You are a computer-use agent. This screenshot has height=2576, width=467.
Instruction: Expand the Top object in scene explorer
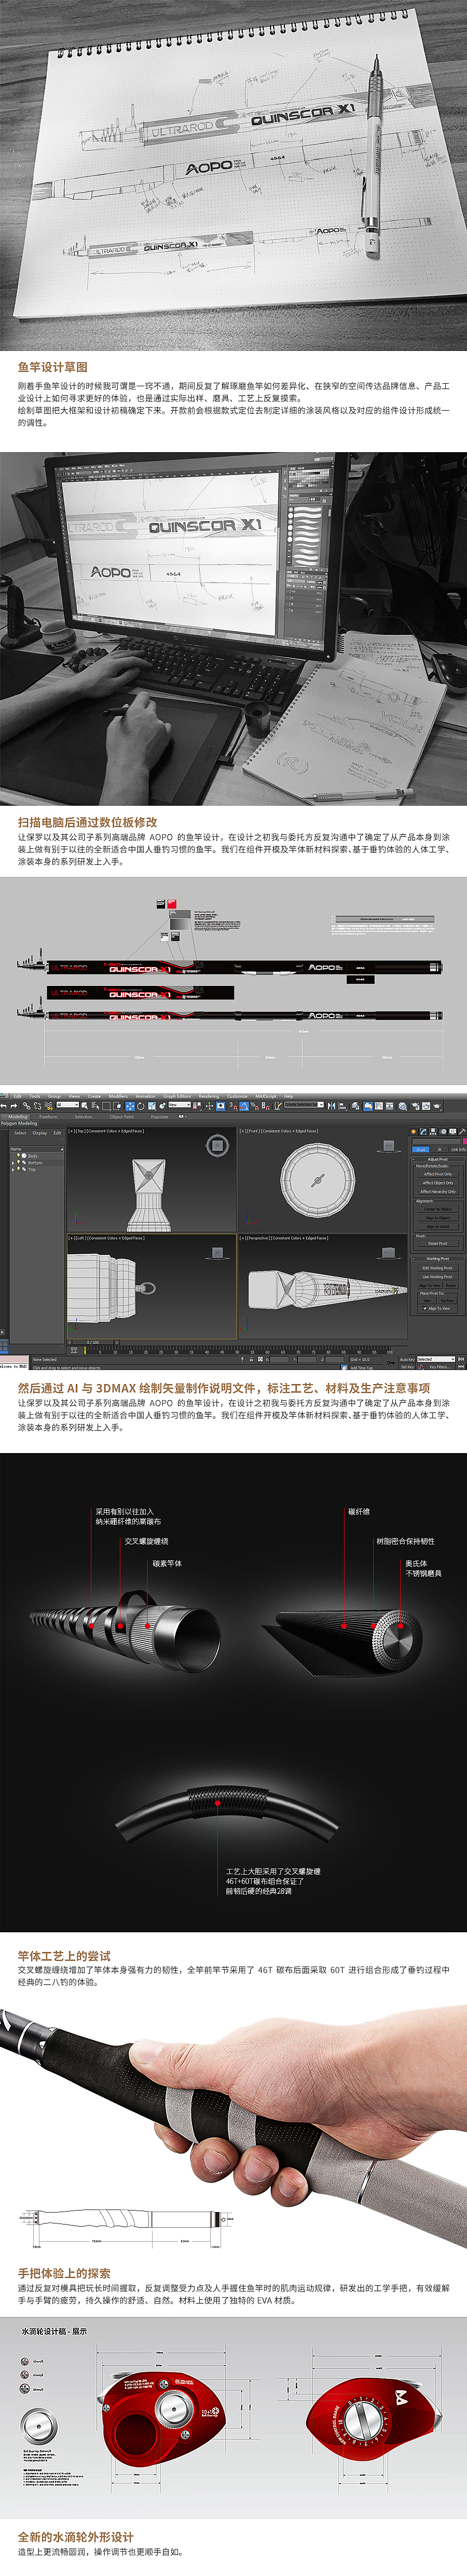click(x=12, y=1169)
